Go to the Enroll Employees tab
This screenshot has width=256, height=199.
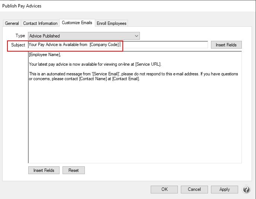pyautogui.click(x=111, y=23)
